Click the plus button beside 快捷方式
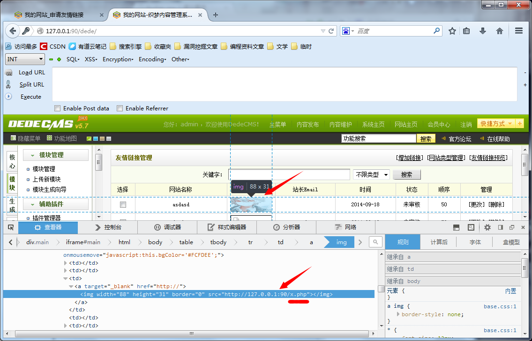Viewport: 532px width, 341px height. click(x=519, y=123)
